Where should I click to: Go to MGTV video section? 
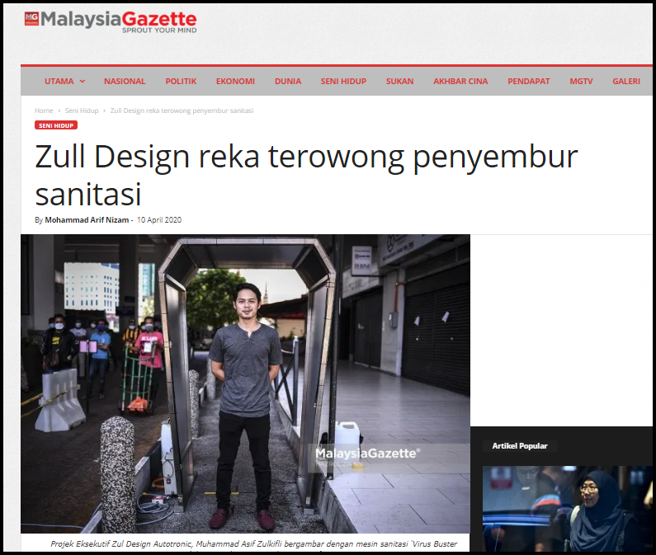pos(582,81)
